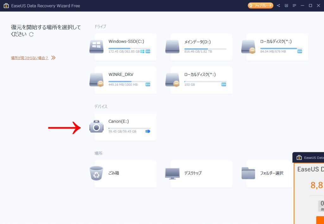The width and height of the screenshot is (324, 224).
Task: Click drive icon of 100 GB local disk
Action: pyautogui.click(x=172, y=79)
